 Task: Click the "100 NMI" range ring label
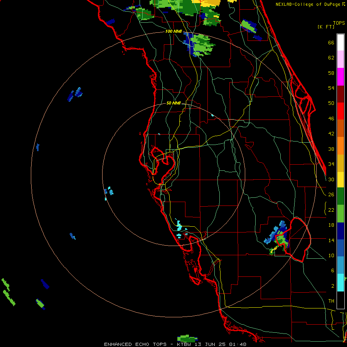(173, 31)
